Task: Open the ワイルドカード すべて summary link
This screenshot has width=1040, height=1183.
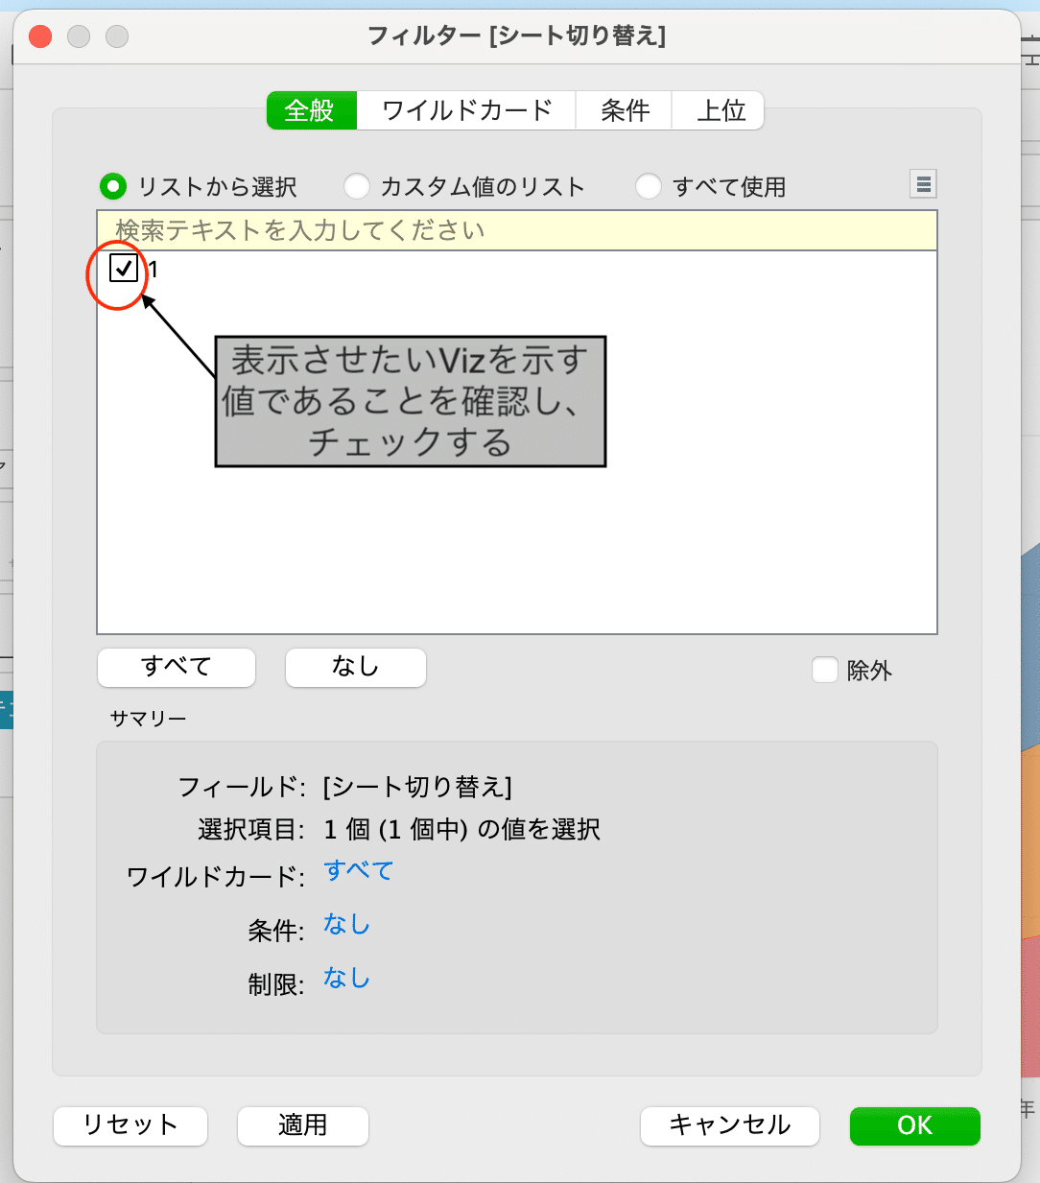Action: tap(359, 871)
